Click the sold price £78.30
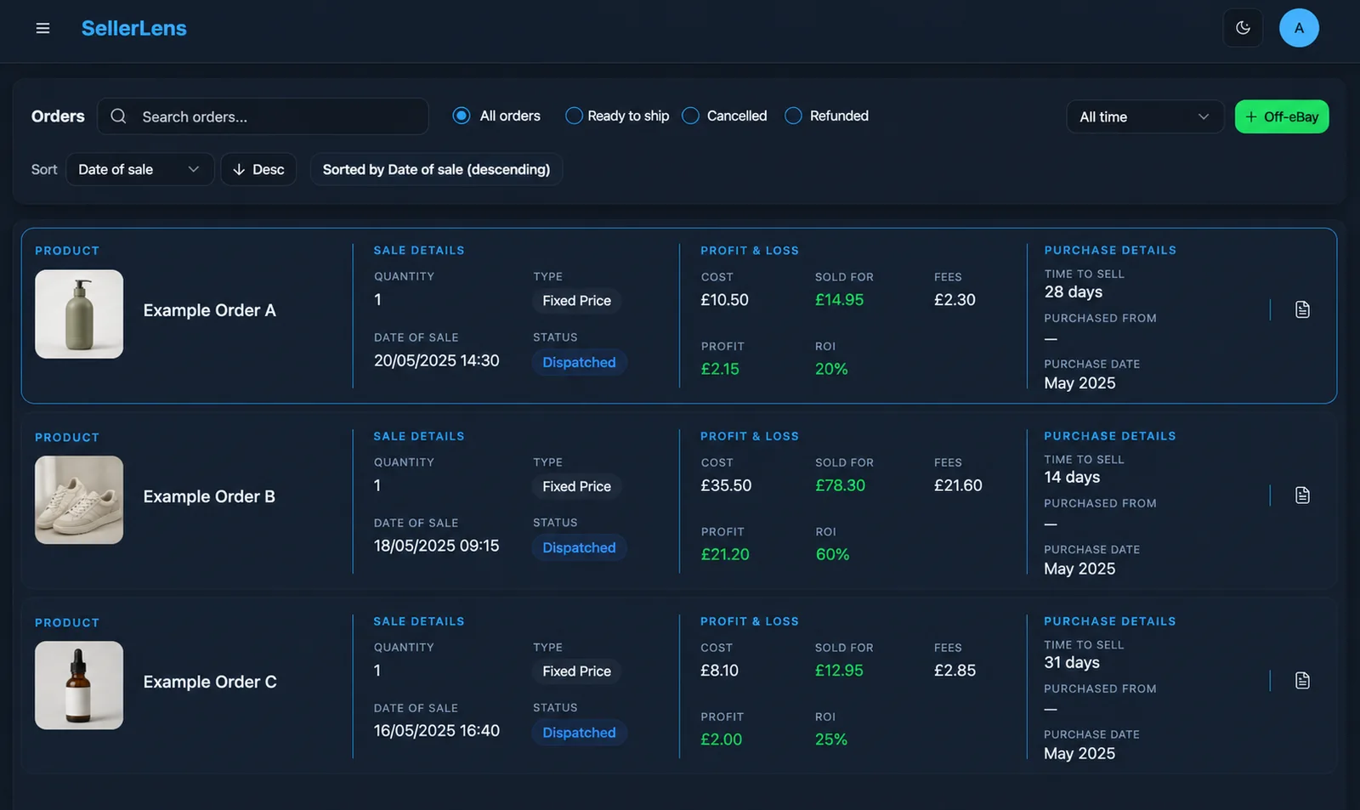The height and width of the screenshot is (810, 1360). [840, 485]
